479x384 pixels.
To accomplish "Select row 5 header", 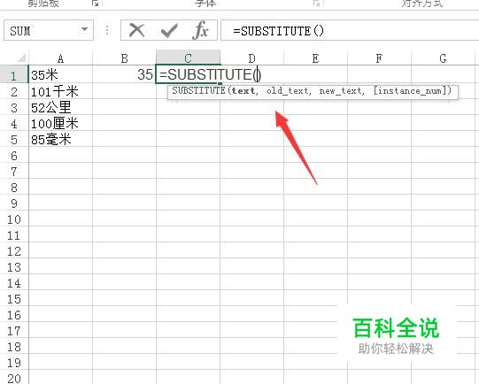I will (x=14, y=139).
